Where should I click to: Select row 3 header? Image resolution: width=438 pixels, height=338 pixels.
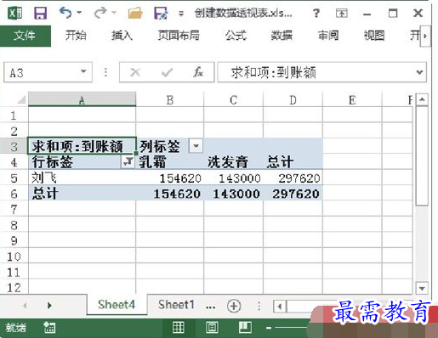pyautogui.click(x=14, y=146)
